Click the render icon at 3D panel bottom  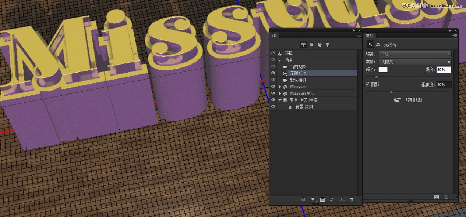322,200
